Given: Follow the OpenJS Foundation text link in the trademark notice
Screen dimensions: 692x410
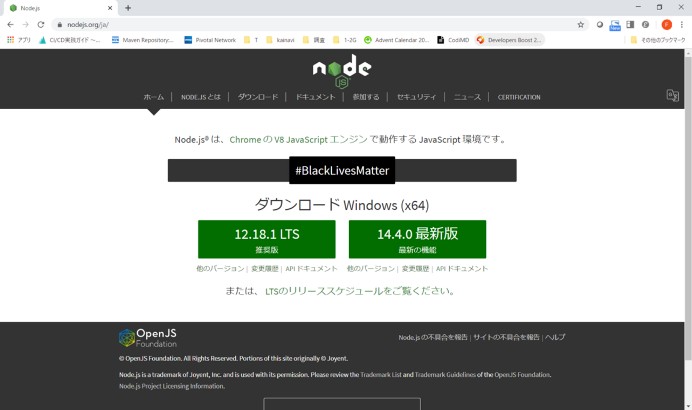Looking at the screenshot, I should click(522, 375).
